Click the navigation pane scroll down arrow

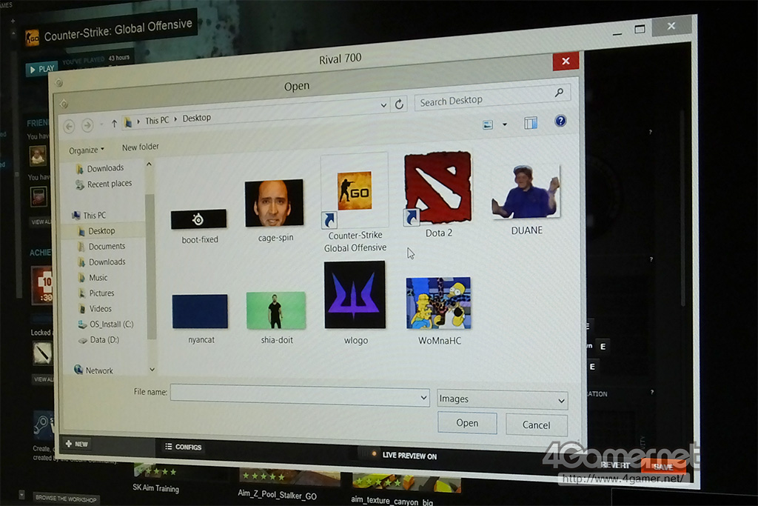click(x=152, y=369)
